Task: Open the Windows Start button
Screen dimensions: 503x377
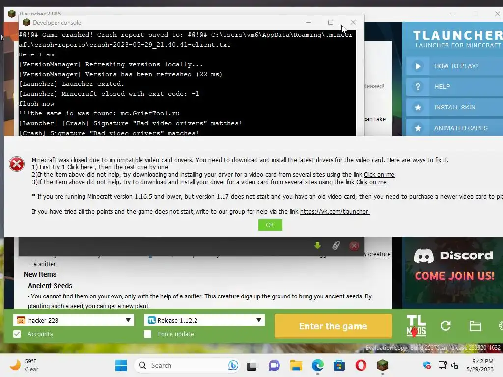Action: click(x=121, y=365)
